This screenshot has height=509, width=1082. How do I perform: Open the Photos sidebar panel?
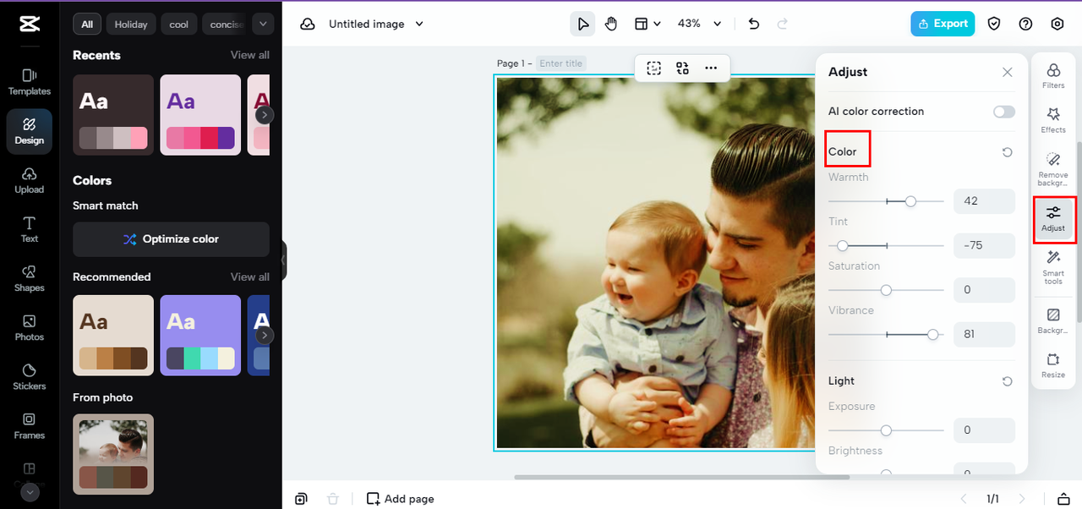(30, 327)
